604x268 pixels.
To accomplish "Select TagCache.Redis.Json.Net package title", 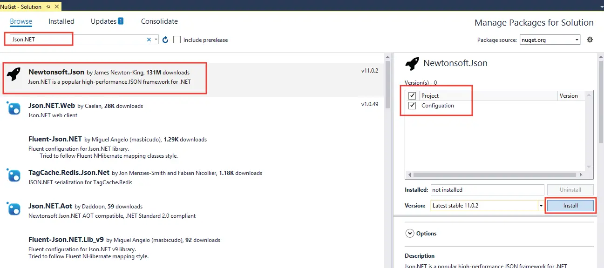I will coord(69,173).
